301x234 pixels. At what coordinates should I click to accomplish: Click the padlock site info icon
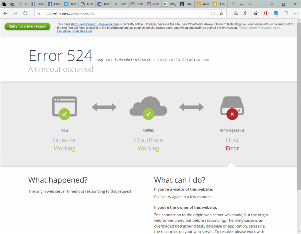click(x=39, y=14)
